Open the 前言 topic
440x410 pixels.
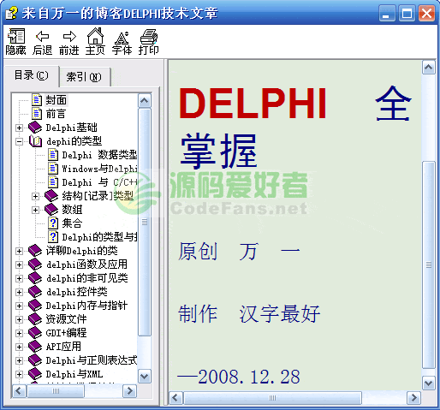point(56,114)
